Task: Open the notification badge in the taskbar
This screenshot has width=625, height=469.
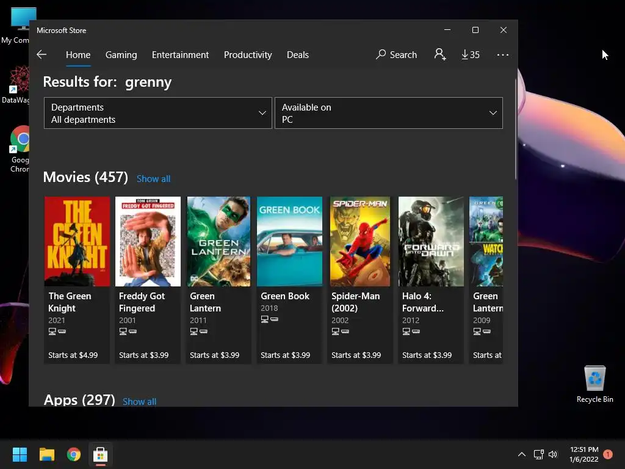Action: click(x=608, y=454)
